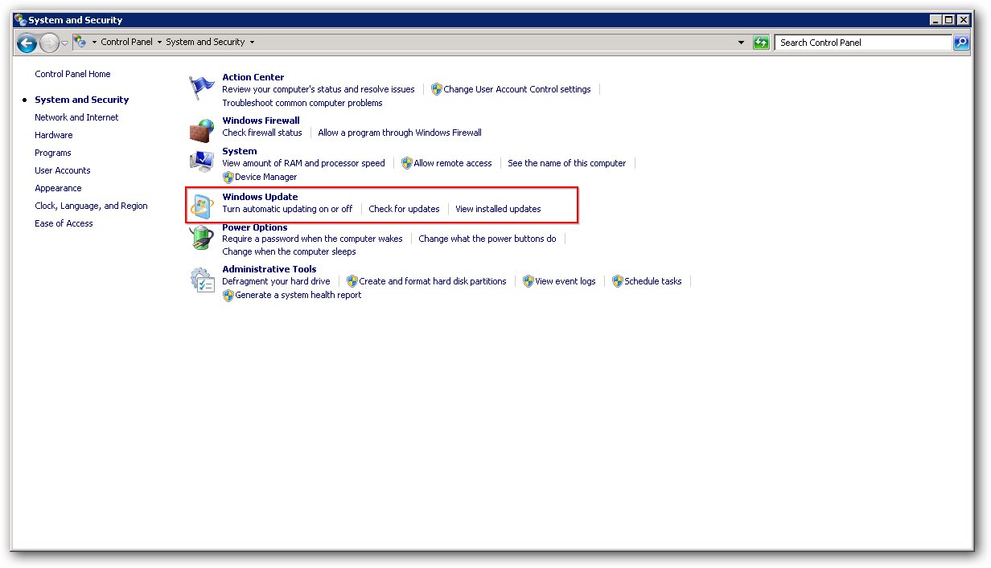Open Programs category in sidebar
The image size is (991, 568).
[x=52, y=153]
